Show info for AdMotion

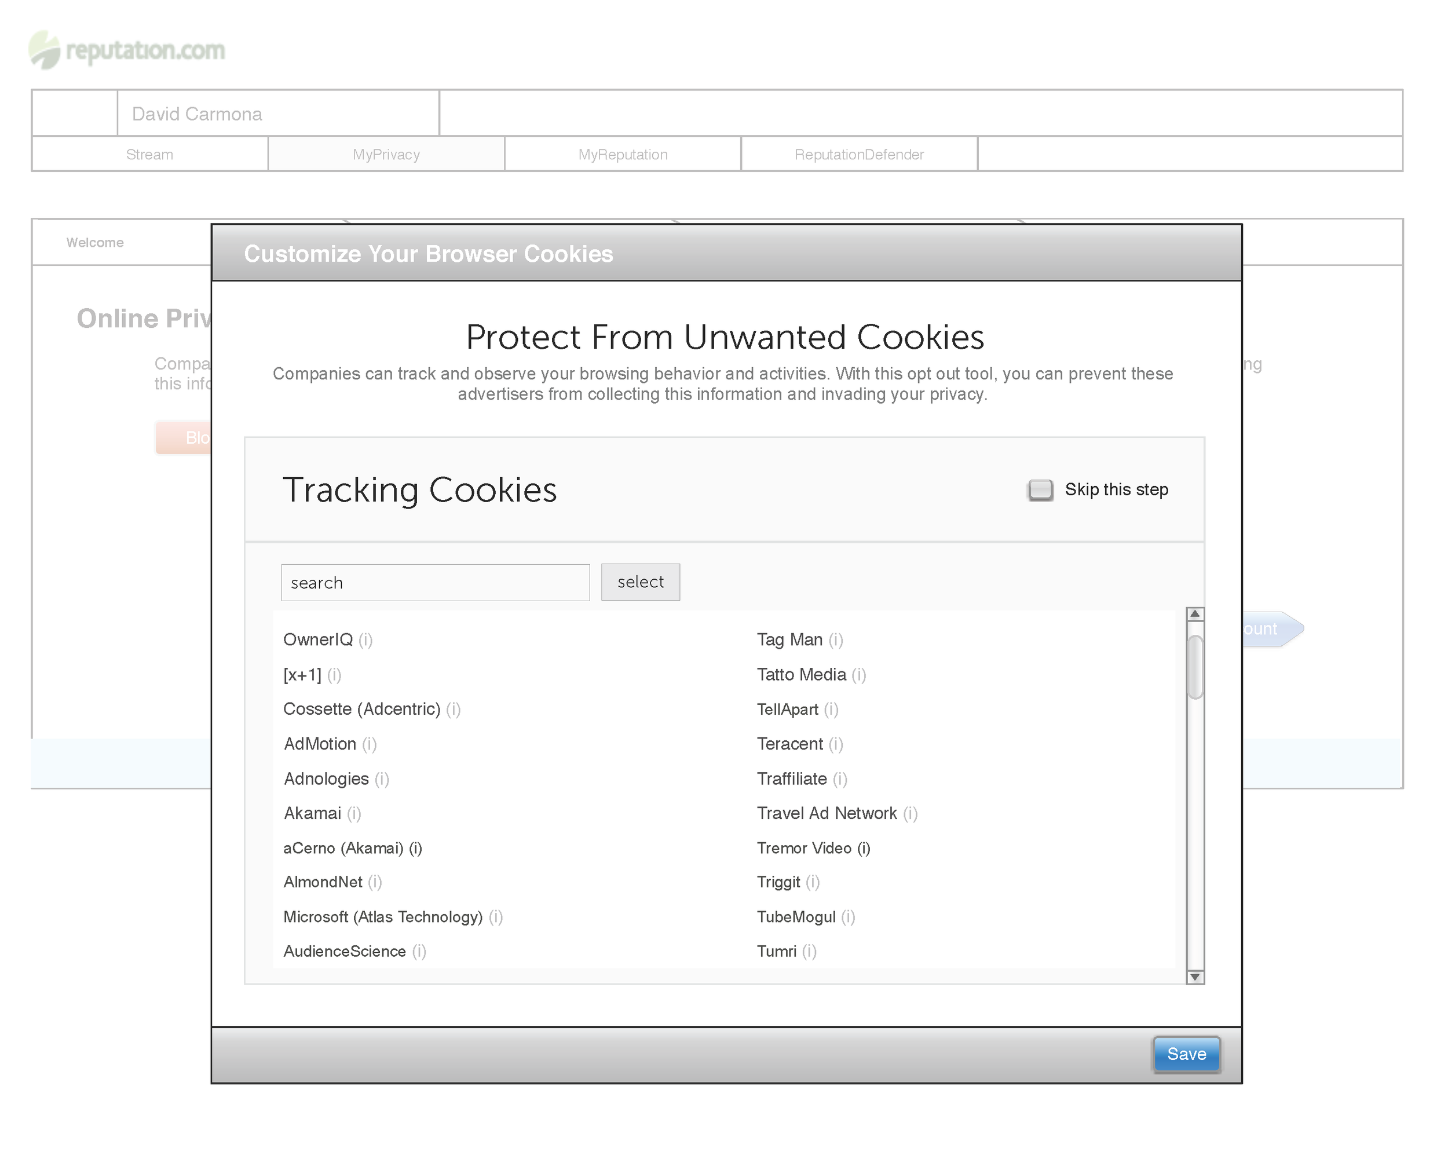(x=370, y=745)
